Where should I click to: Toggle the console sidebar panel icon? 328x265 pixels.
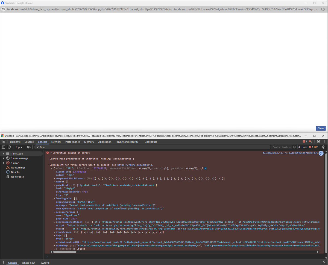click(x=4, y=147)
